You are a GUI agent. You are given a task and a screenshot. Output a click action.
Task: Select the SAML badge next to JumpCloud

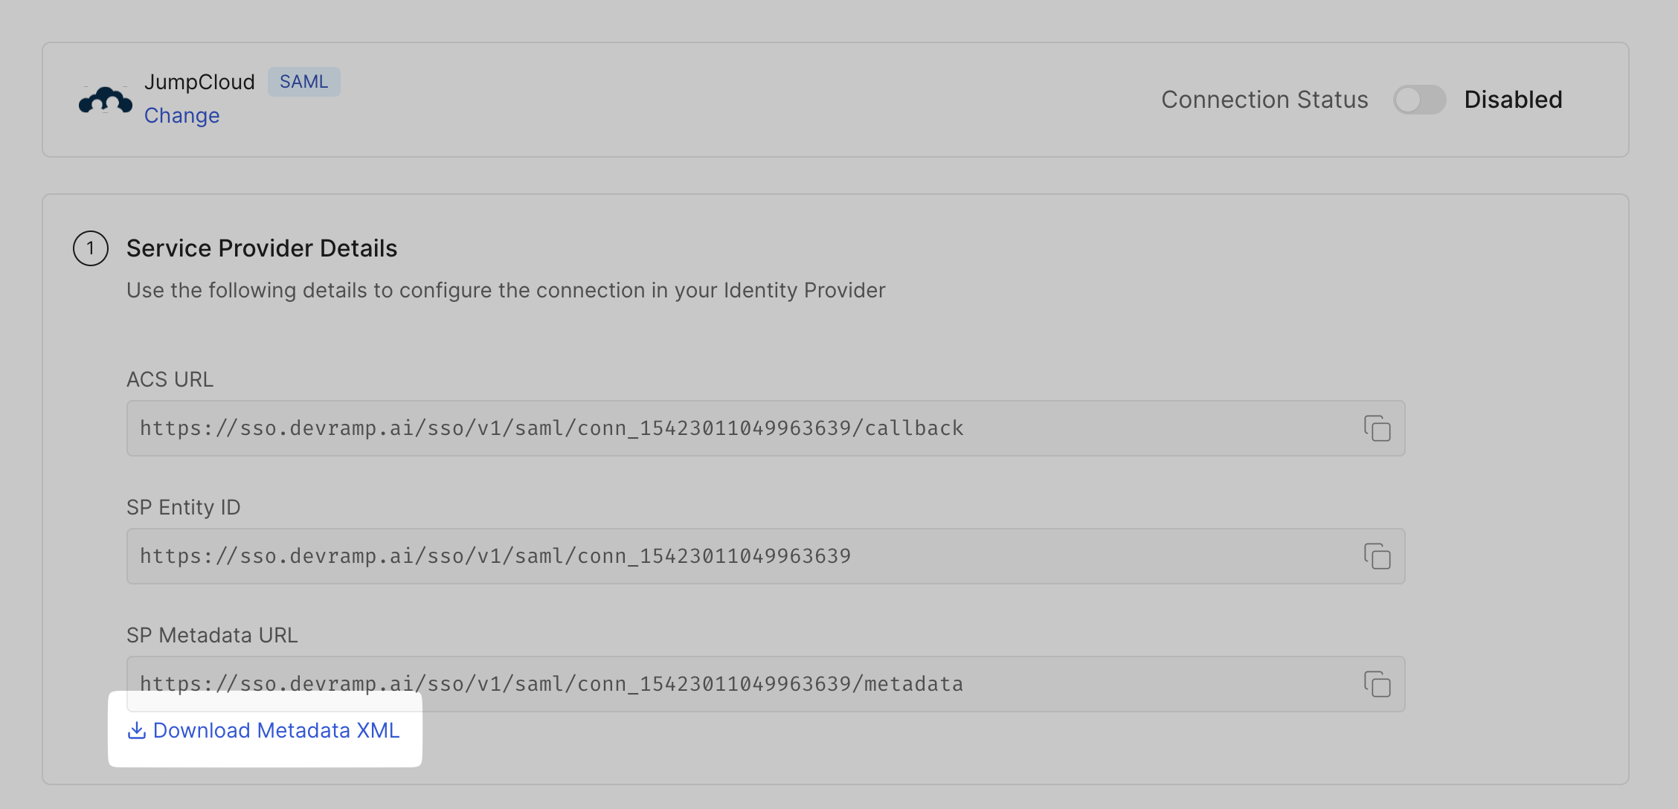303,82
